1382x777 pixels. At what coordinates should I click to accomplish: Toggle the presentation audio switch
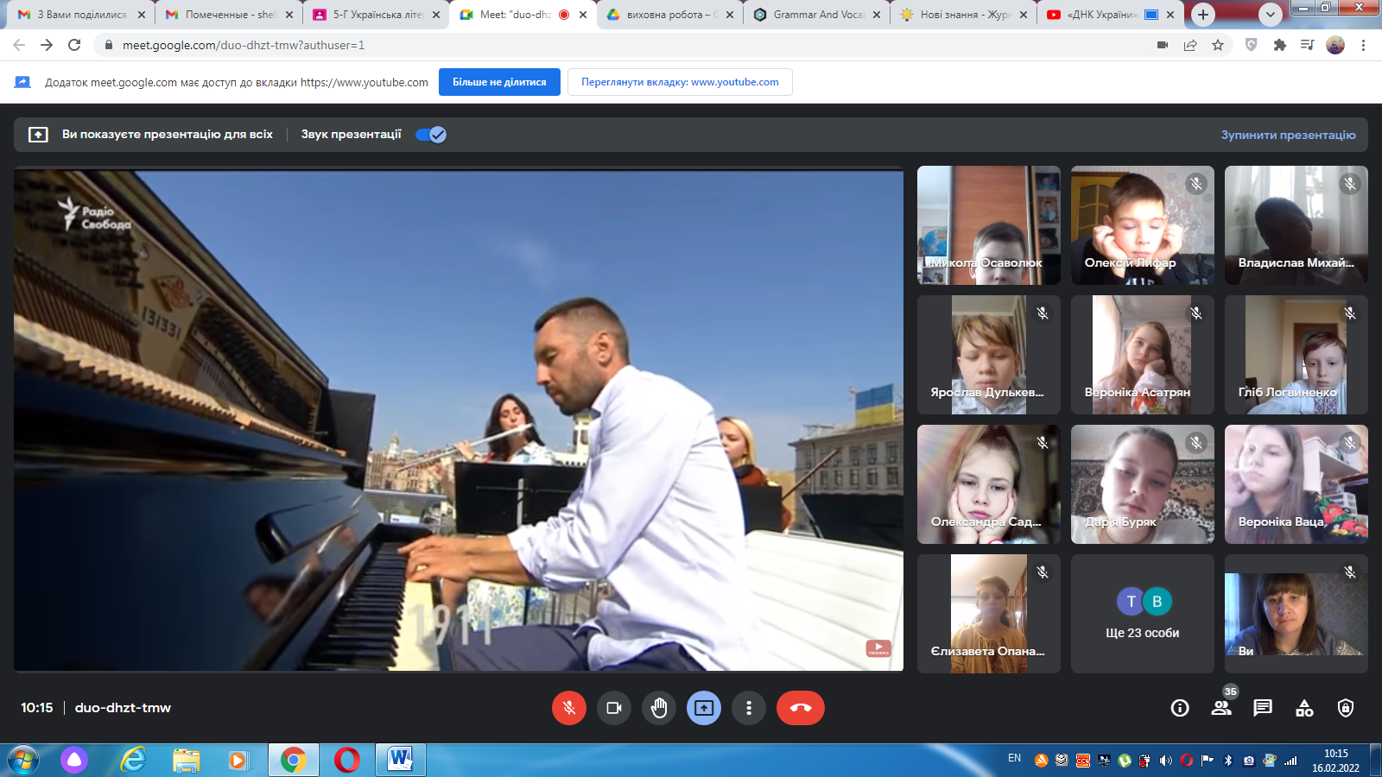tap(431, 135)
